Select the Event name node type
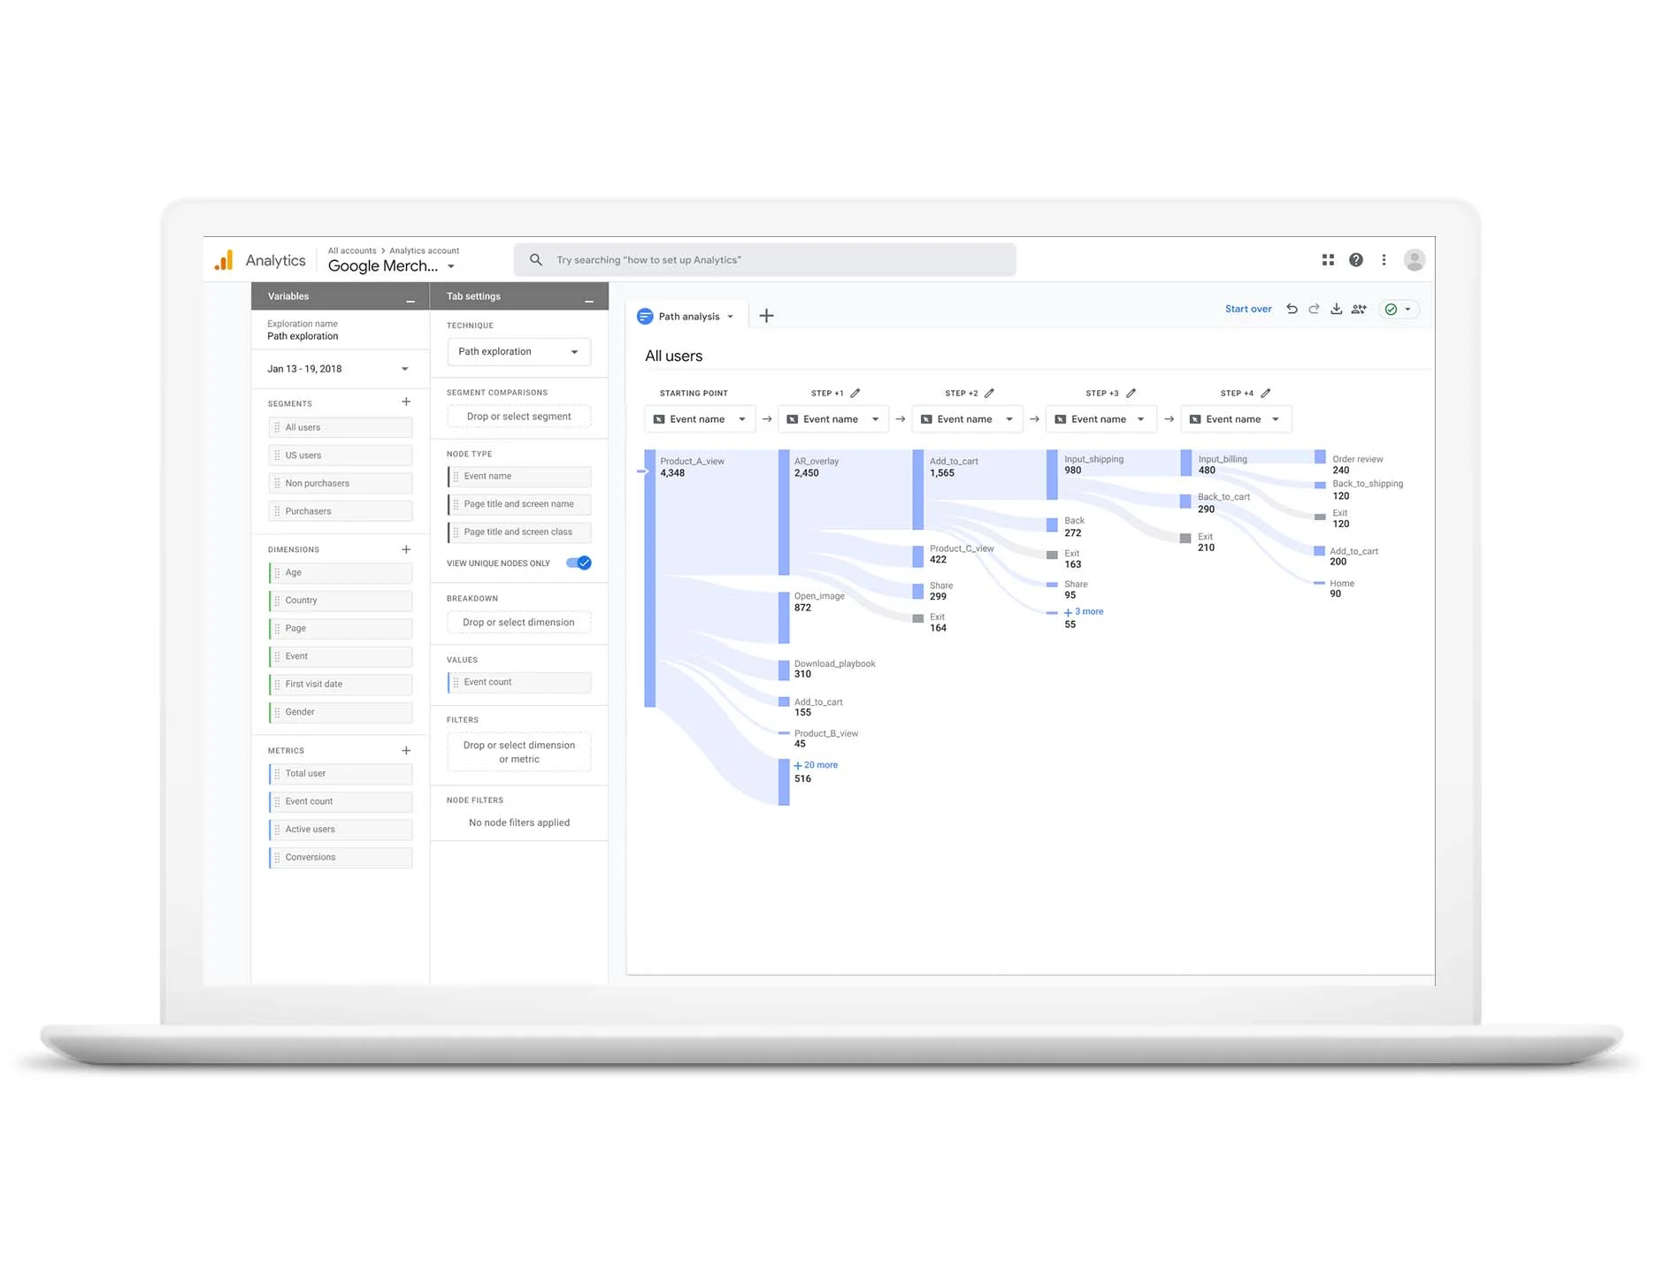This screenshot has height=1279, width=1656. (517, 476)
